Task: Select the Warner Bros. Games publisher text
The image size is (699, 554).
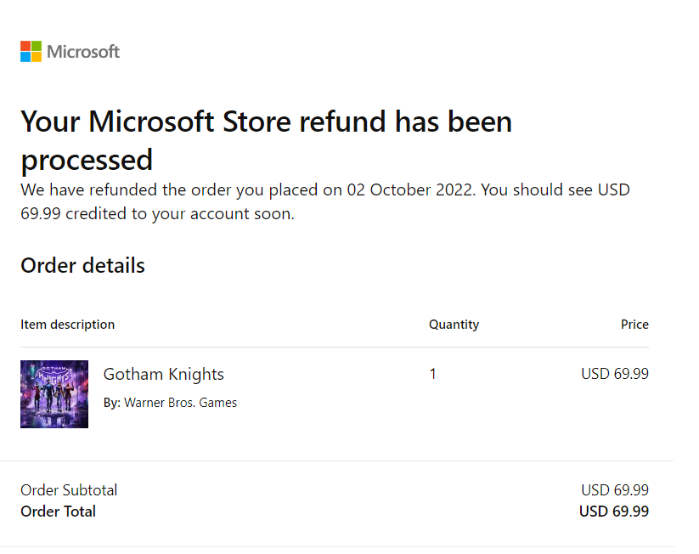Action: [180, 403]
